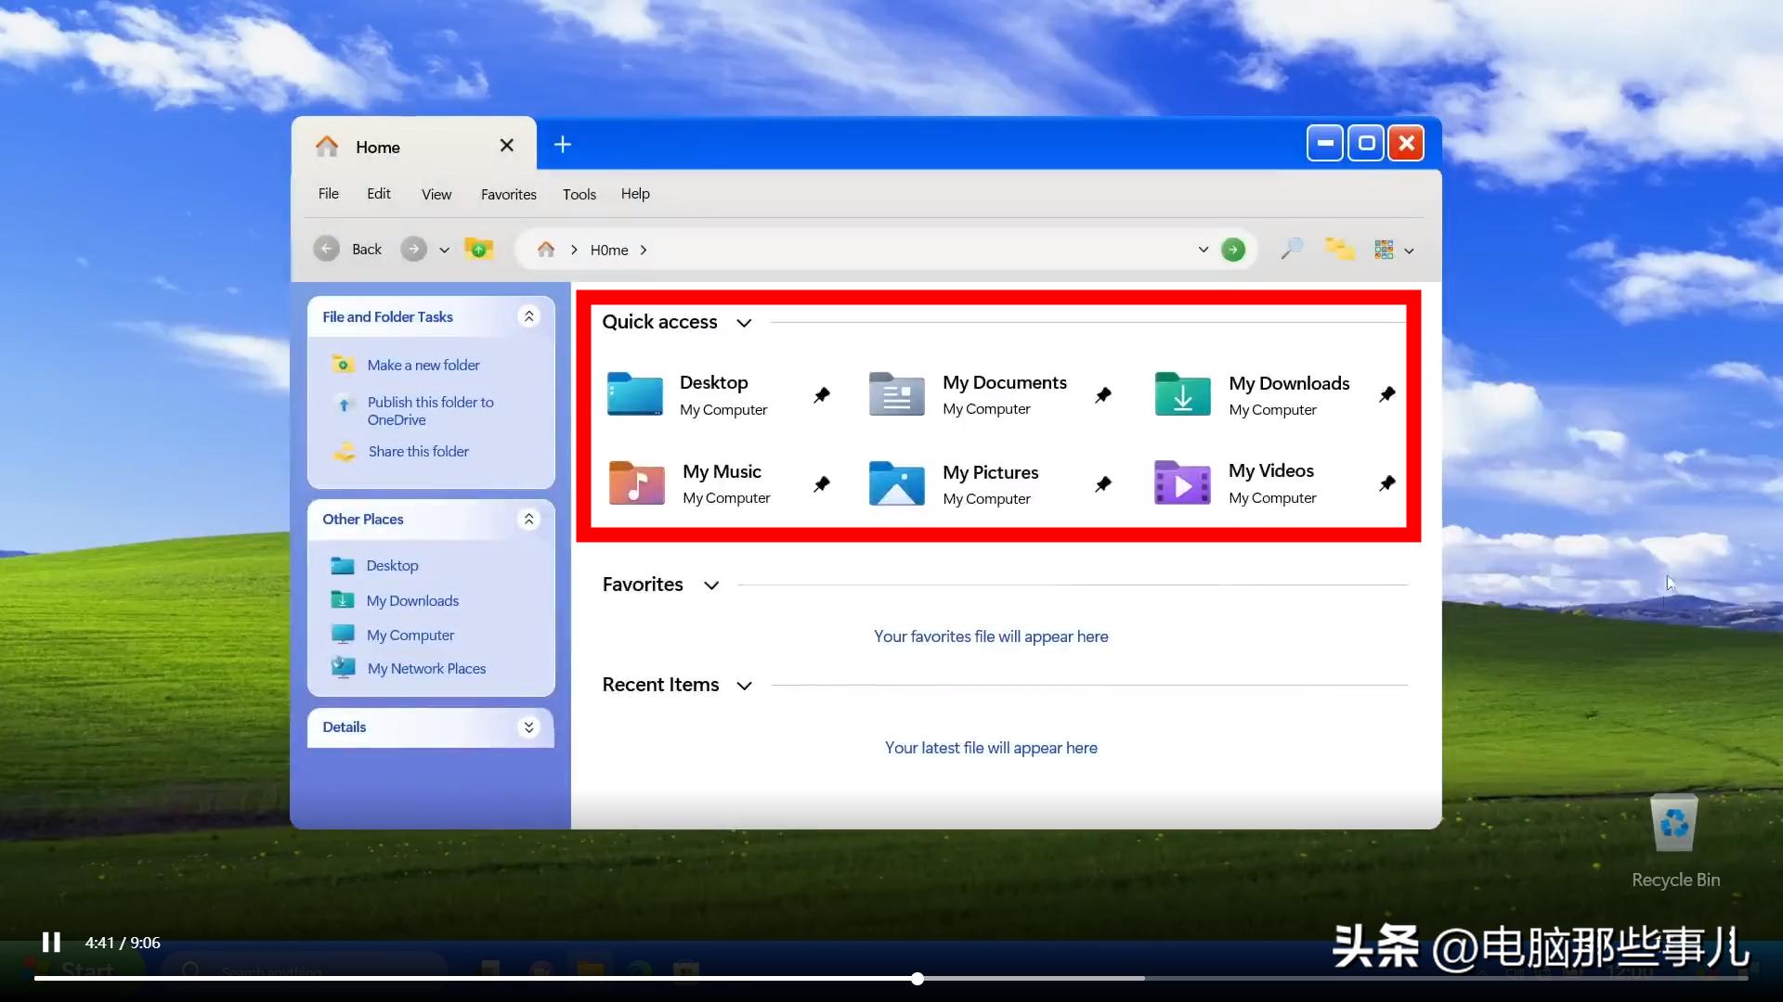Click Make a new folder
Viewport: 1783px width, 1002px height.
click(423, 365)
